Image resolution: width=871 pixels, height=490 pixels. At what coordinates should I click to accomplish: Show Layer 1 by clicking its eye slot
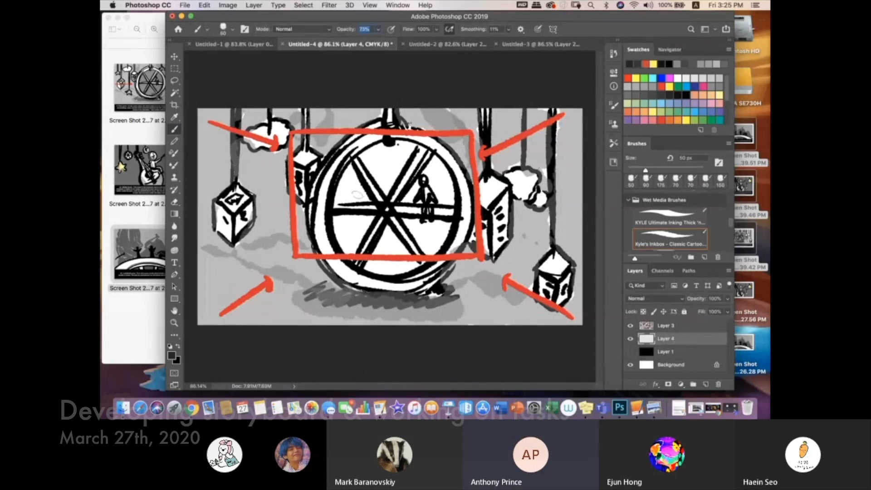pyautogui.click(x=630, y=352)
